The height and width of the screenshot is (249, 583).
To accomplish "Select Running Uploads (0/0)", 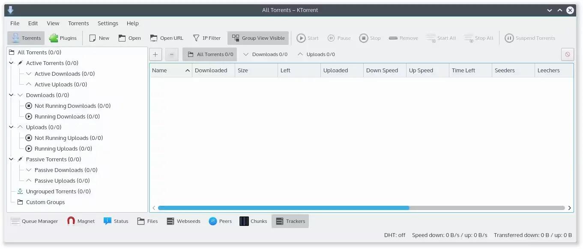I will click(x=63, y=148).
